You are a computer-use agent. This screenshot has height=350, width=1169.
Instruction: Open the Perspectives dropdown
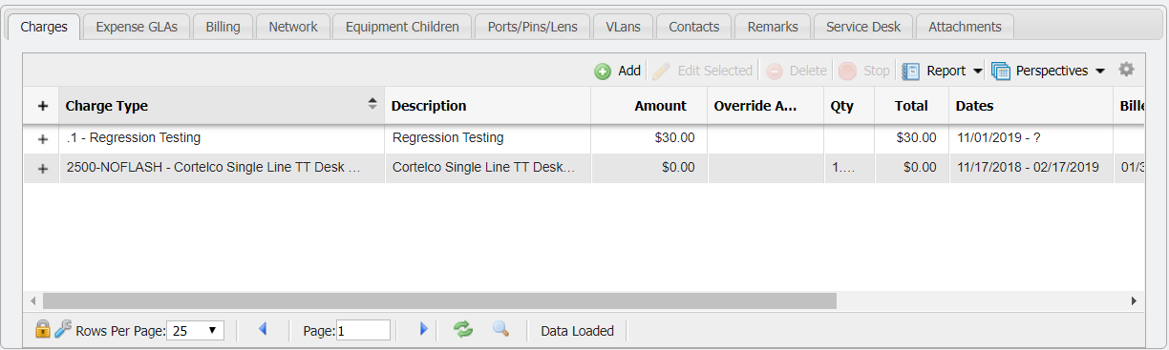[x=1048, y=71]
